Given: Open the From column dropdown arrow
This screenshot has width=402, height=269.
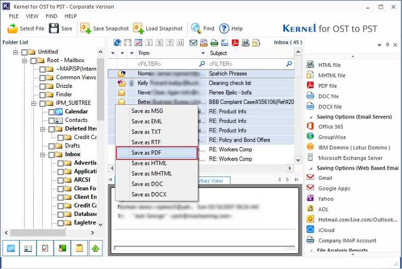Looking at the screenshot, I should pos(203,53).
